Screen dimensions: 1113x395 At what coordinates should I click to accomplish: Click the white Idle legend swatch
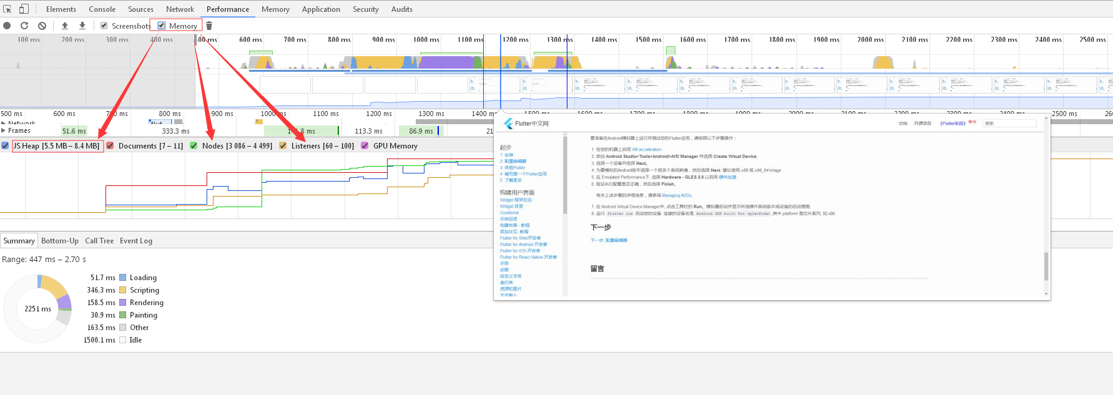pyautogui.click(x=123, y=340)
